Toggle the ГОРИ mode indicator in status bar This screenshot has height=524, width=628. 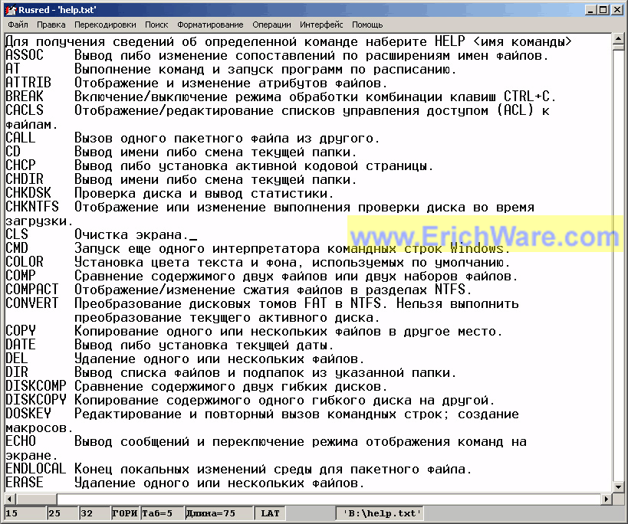[x=124, y=514]
